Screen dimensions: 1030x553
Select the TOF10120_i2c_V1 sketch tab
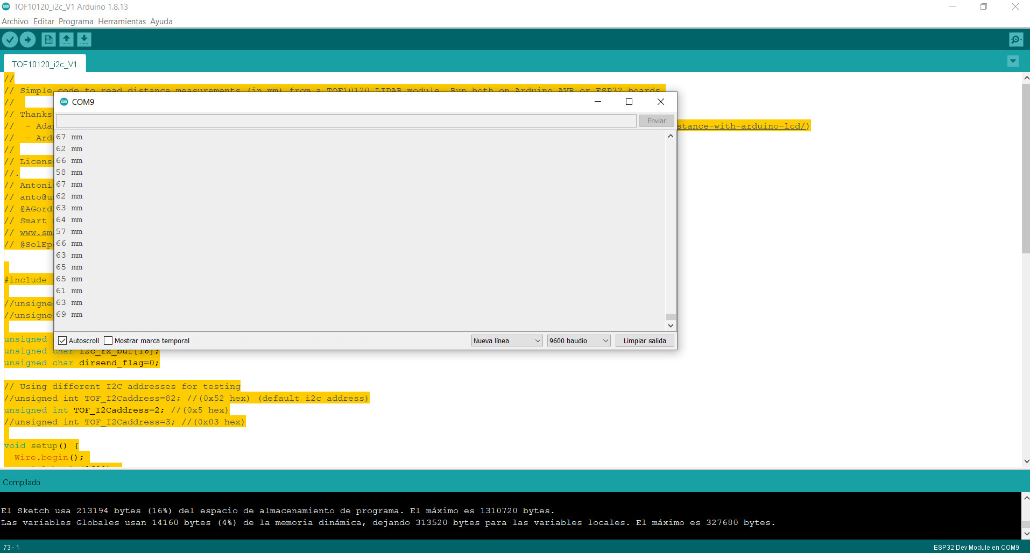coord(45,64)
